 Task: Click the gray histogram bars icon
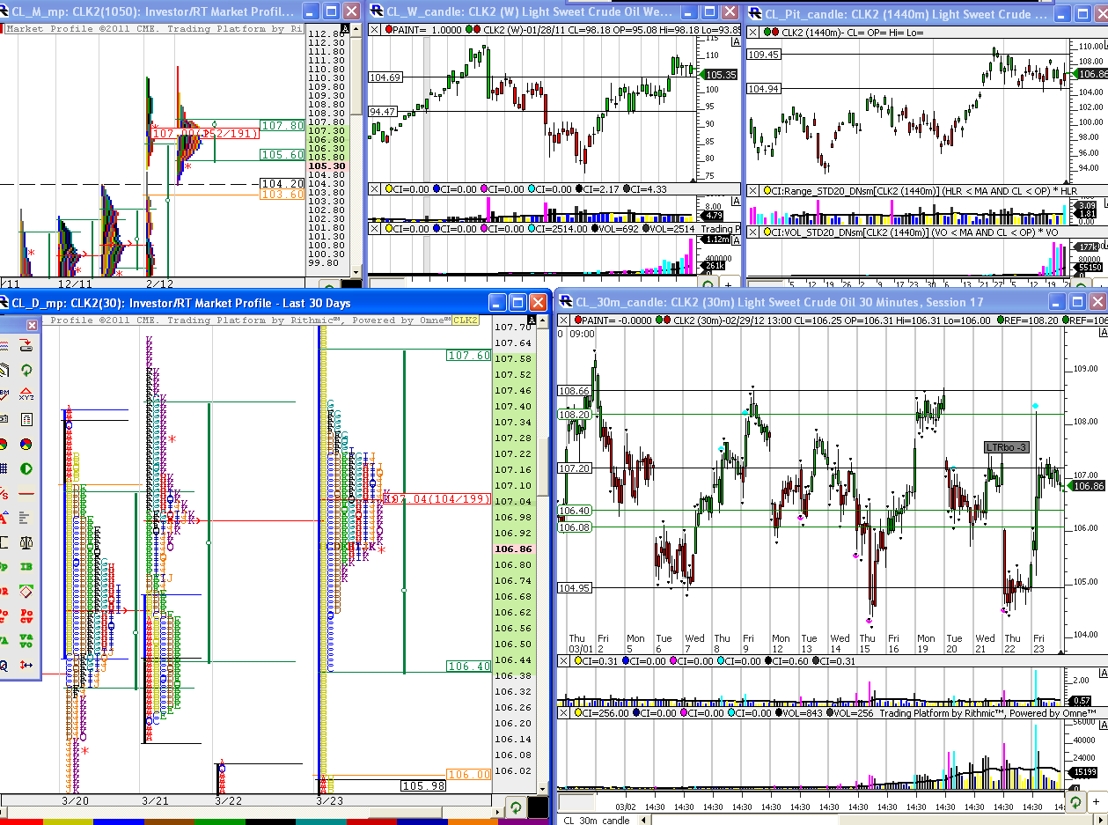coord(26,518)
